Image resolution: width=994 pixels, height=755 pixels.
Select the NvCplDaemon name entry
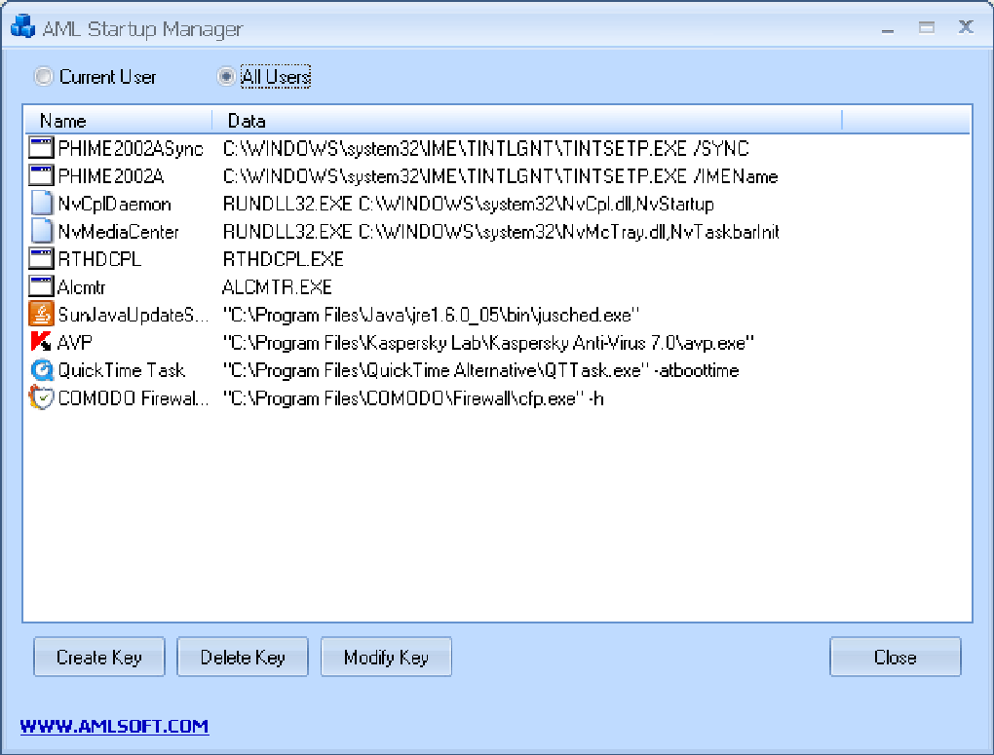[x=115, y=205]
